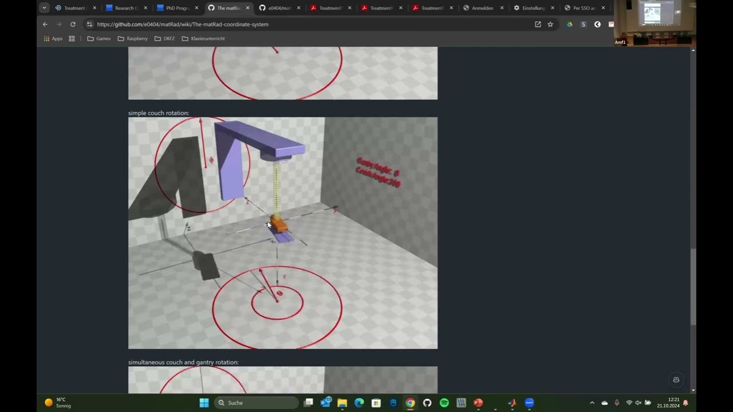Click the notification bell in system tray
Image resolution: width=733 pixels, height=412 pixels.
[685, 403]
